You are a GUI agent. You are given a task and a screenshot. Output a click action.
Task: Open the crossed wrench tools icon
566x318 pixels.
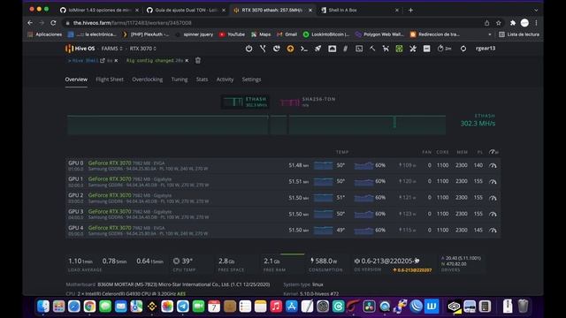pos(413,49)
